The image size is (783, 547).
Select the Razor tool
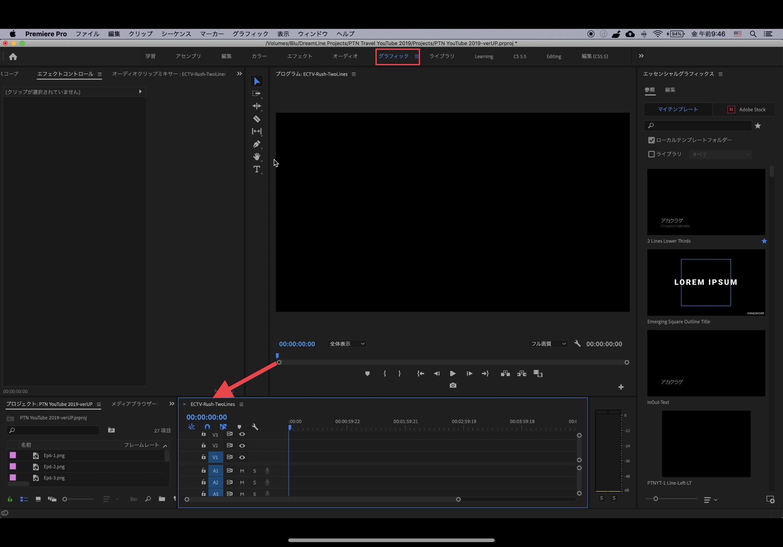click(x=256, y=119)
